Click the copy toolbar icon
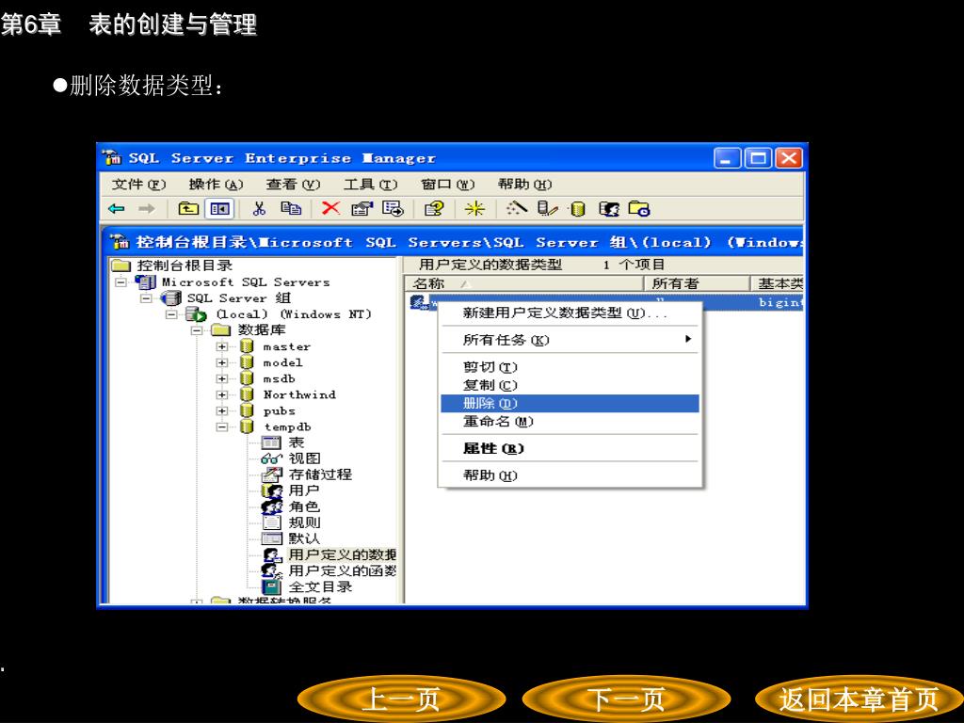 [291, 209]
